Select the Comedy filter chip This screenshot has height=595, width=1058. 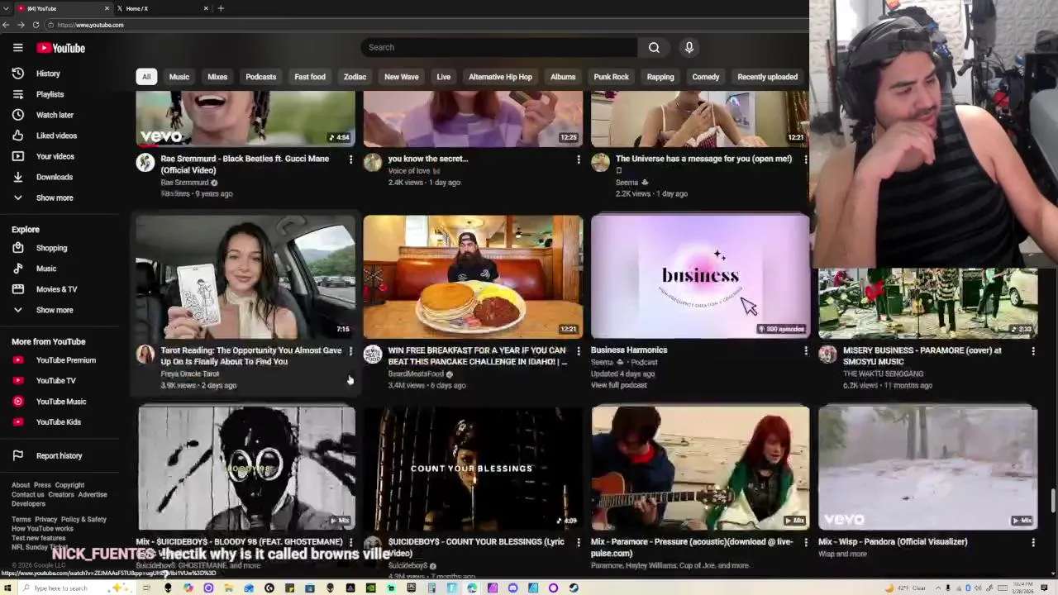click(x=706, y=77)
